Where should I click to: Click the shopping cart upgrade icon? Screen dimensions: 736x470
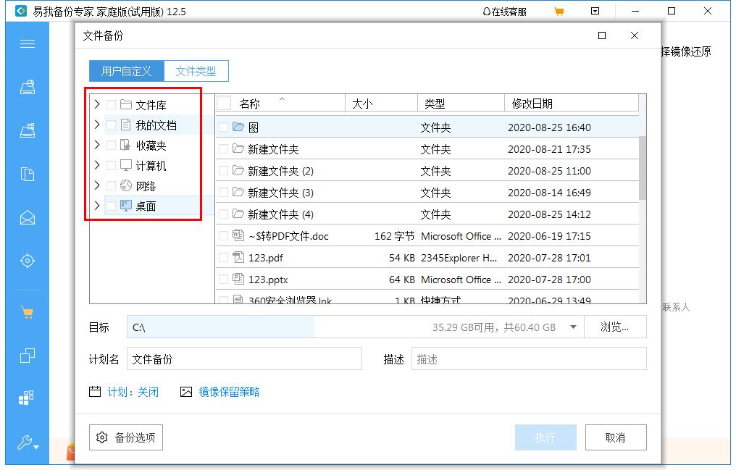pyautogui.click(x=27, y=313)
